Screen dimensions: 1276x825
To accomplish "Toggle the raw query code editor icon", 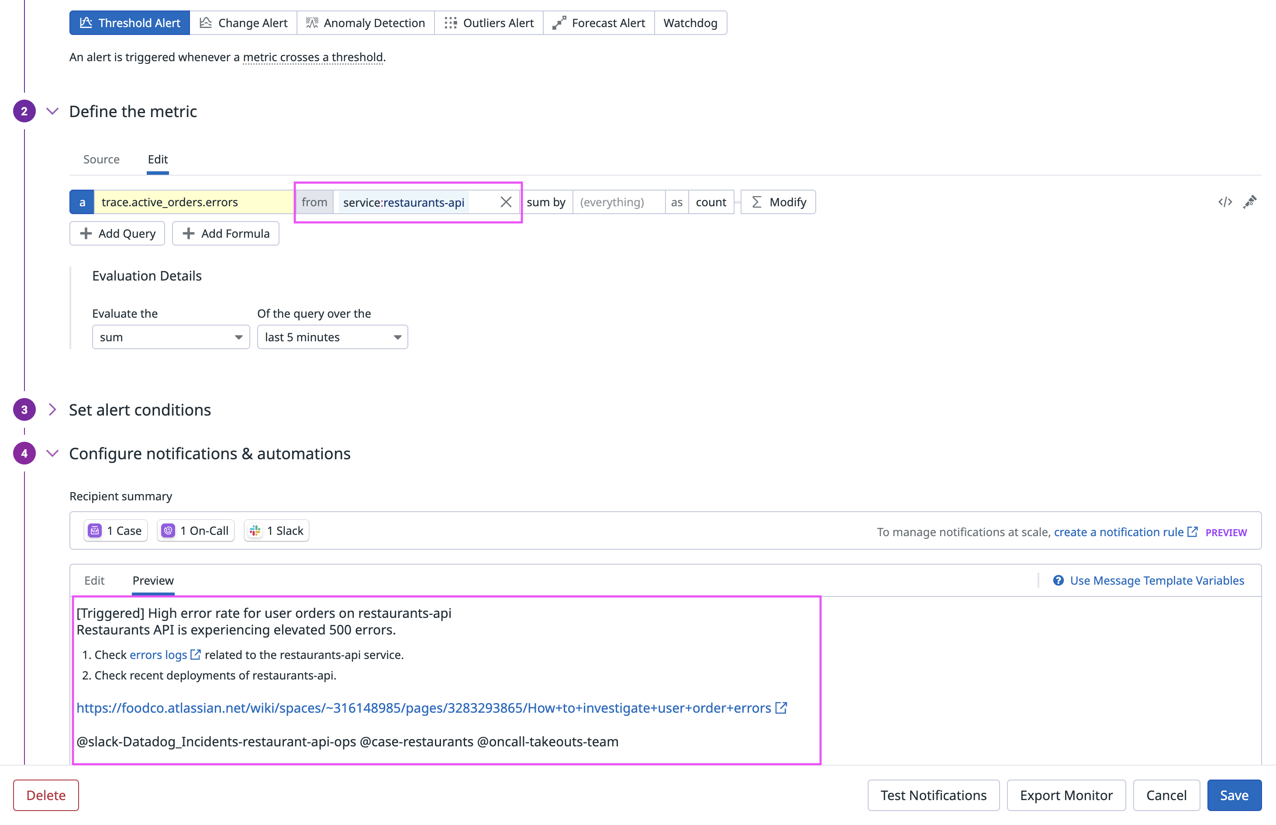I will click(1225, 202).
